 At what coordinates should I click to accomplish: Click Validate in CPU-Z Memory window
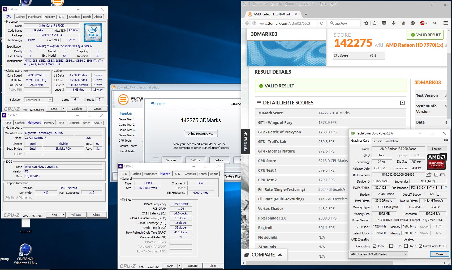tap(192, 266)
